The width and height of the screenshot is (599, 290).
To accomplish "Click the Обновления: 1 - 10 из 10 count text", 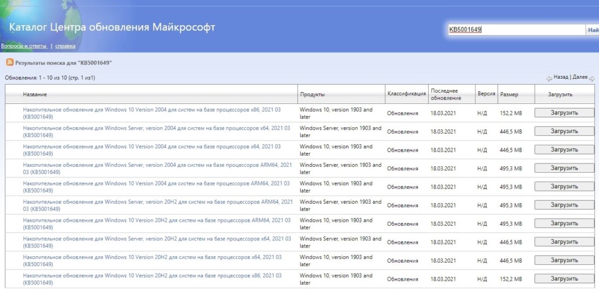I will pos(50,78).
